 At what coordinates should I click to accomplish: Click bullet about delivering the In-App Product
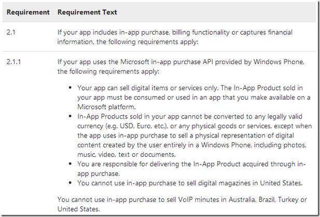click(191, 169)
